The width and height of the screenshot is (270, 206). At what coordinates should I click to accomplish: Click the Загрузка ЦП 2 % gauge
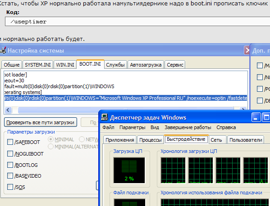(129, 170)
